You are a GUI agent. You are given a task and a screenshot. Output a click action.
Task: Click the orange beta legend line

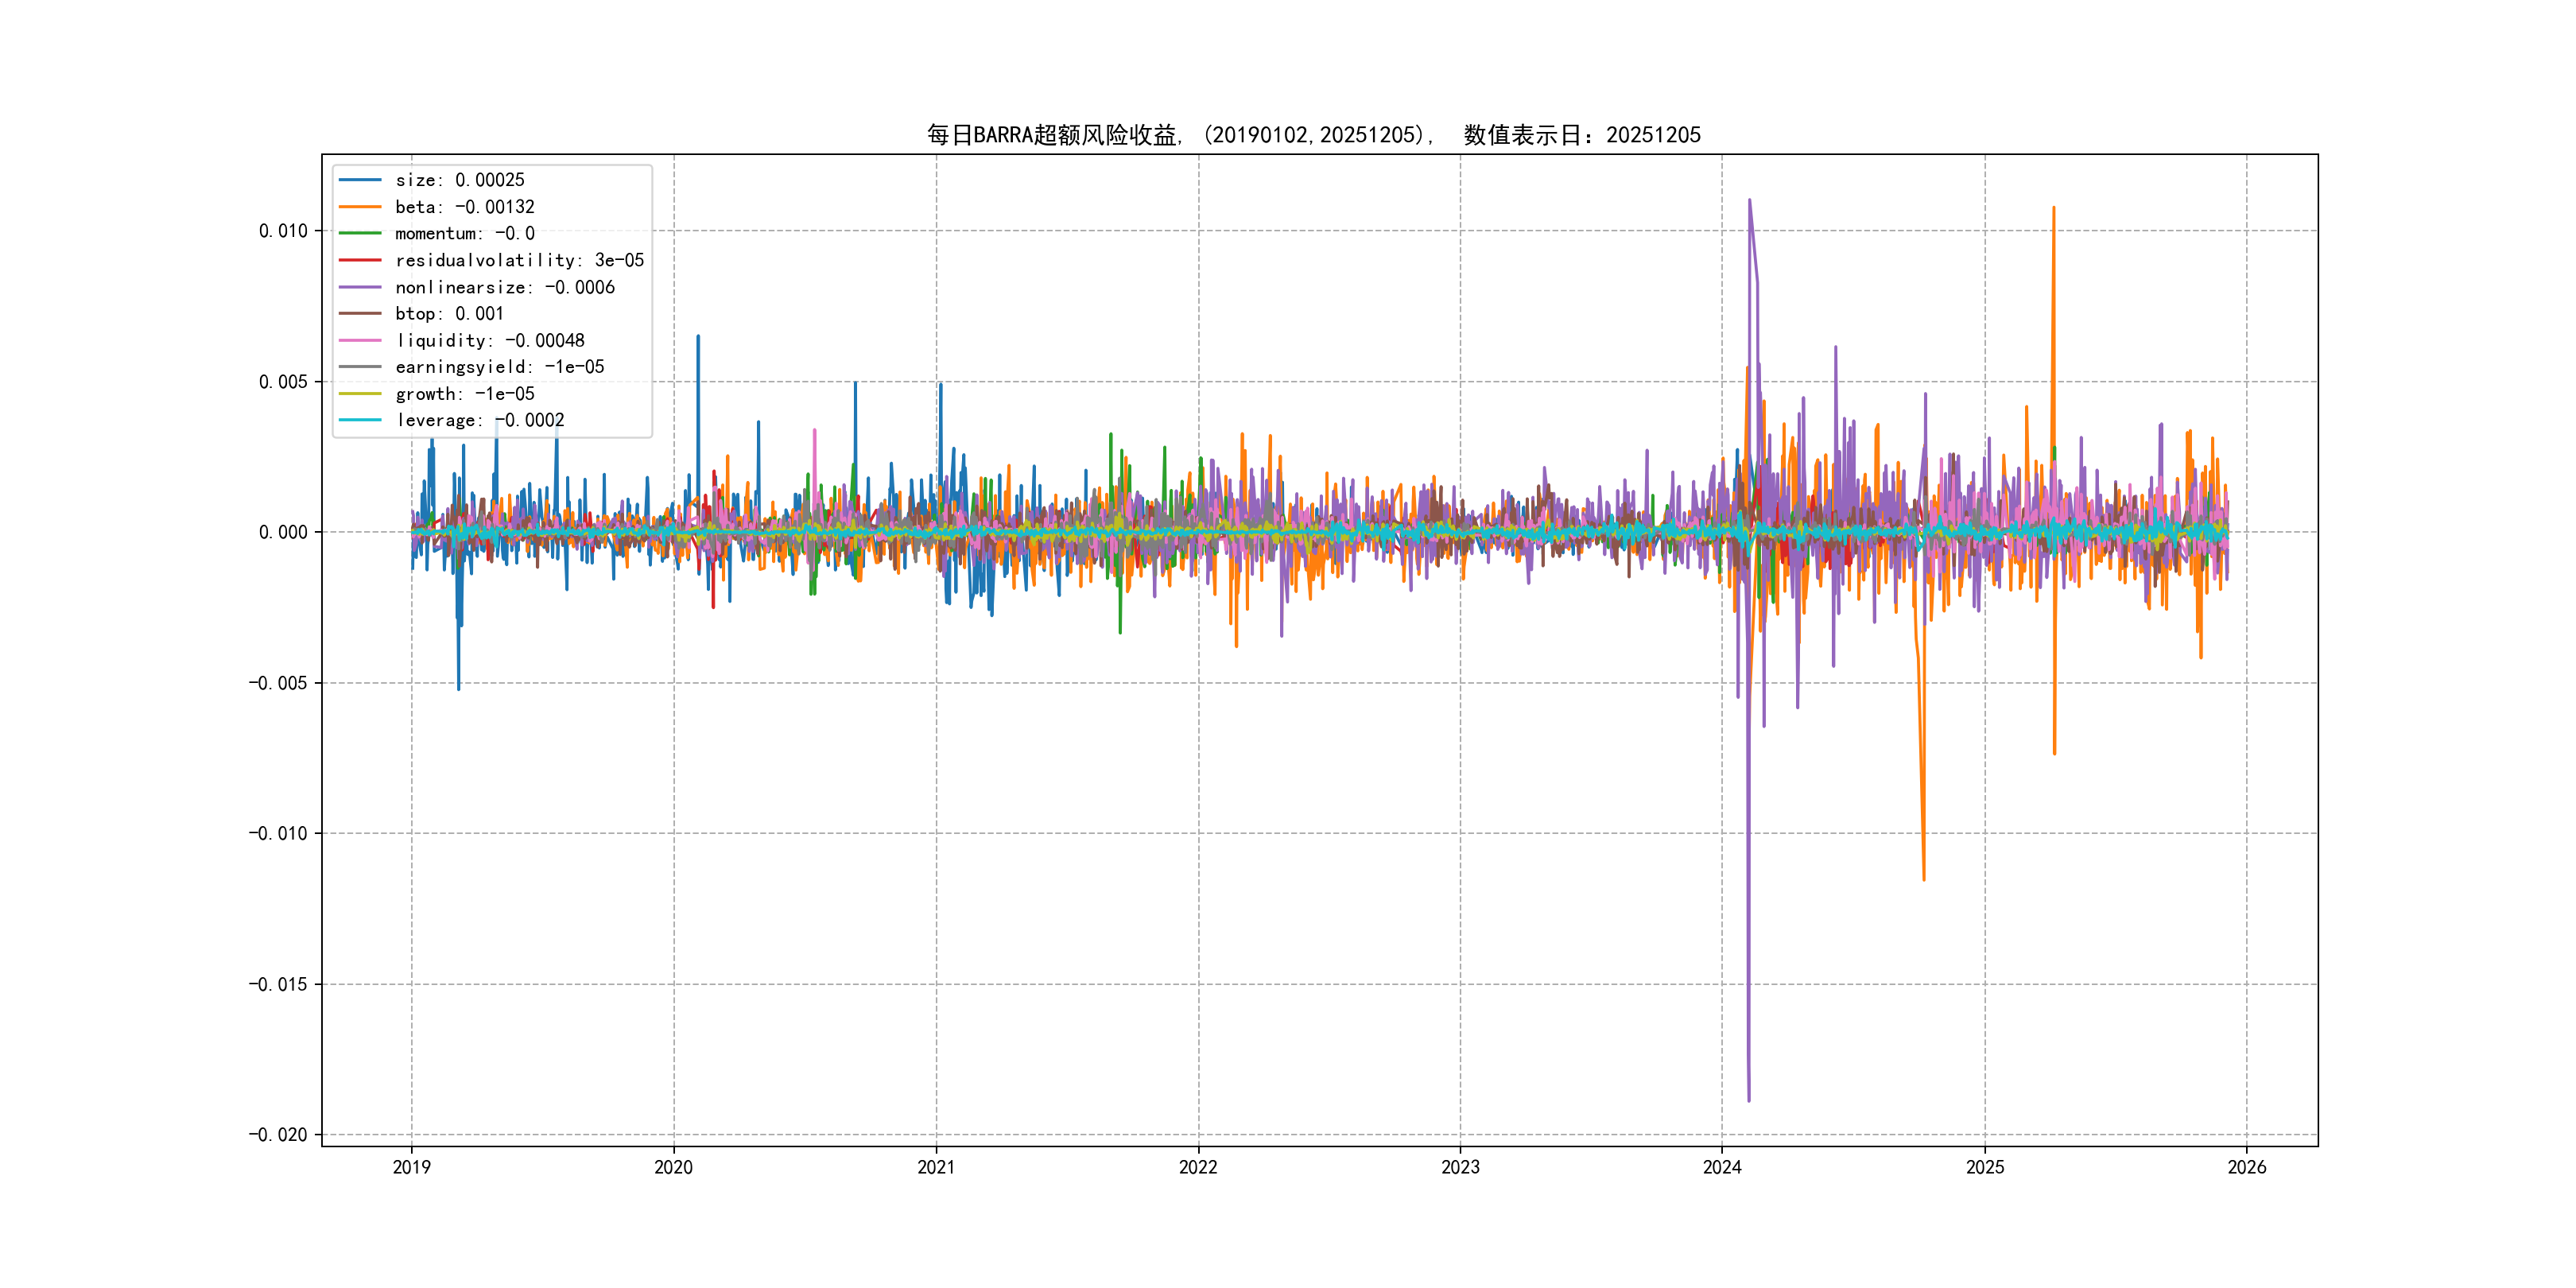[360, 207]
